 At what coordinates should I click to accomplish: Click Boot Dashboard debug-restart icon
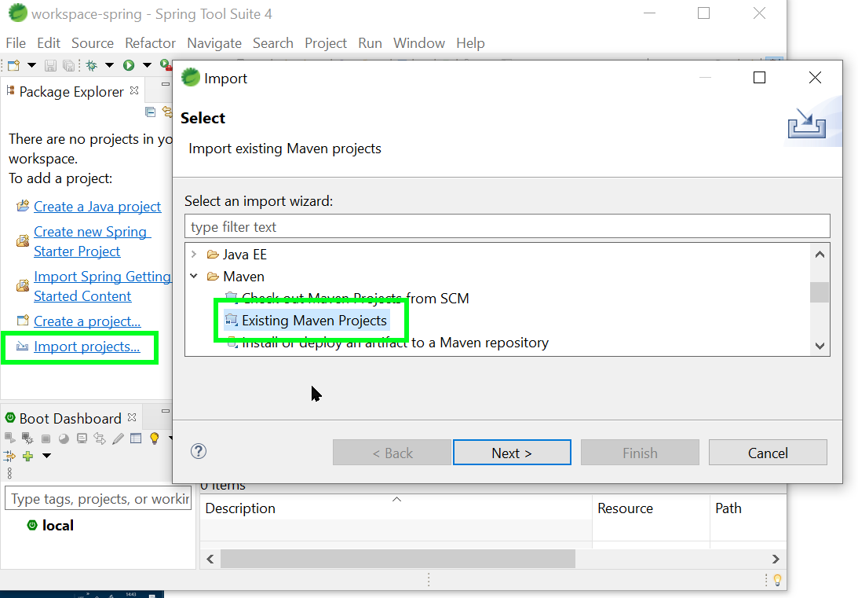click(x=27, y=438)
